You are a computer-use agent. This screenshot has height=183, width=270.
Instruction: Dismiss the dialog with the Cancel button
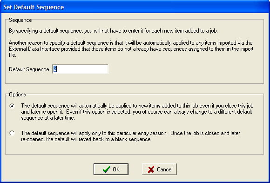point(159,169)
